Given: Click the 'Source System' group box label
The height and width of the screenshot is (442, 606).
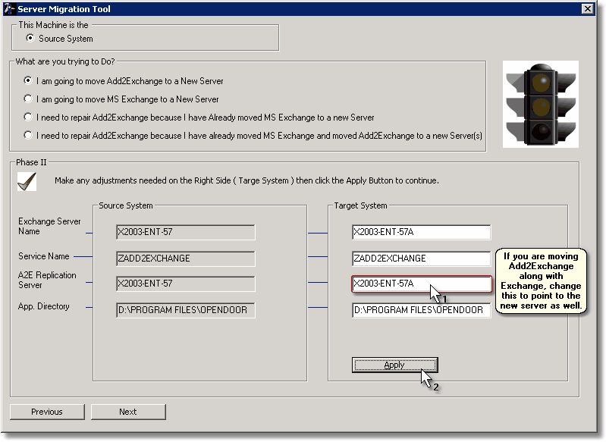Looking at the screenshot, I should click(126, 205).
